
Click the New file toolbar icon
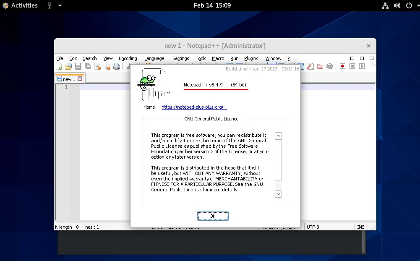(x=59, y=66)
